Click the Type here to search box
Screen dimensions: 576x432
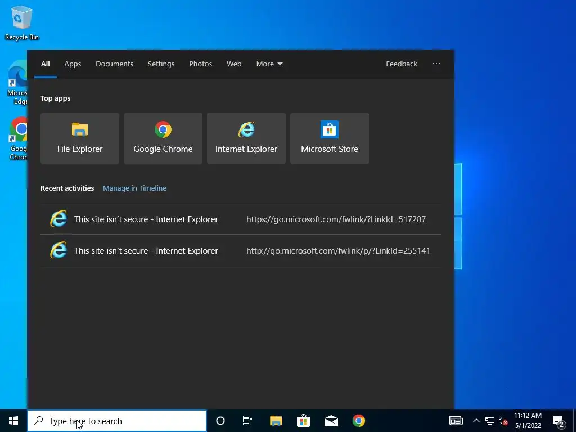[x=117, y=421]
